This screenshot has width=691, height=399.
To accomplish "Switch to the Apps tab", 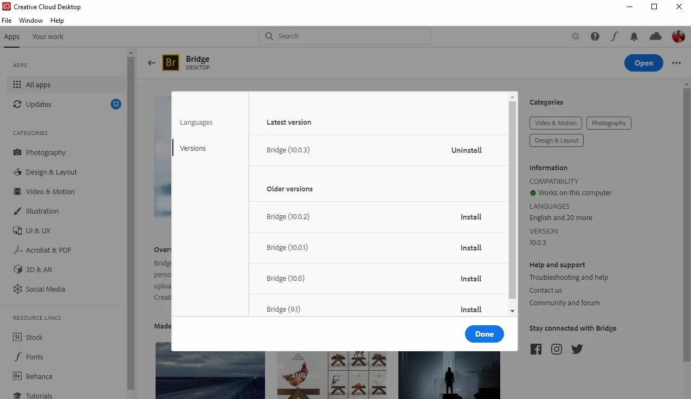I will click(x=12, y=37).
